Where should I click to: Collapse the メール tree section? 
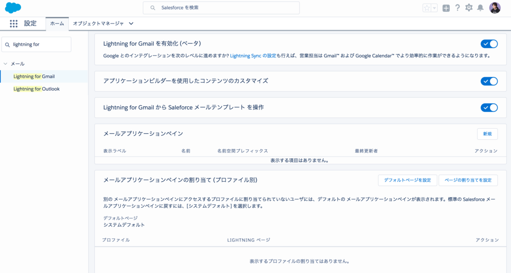[5, 64]
